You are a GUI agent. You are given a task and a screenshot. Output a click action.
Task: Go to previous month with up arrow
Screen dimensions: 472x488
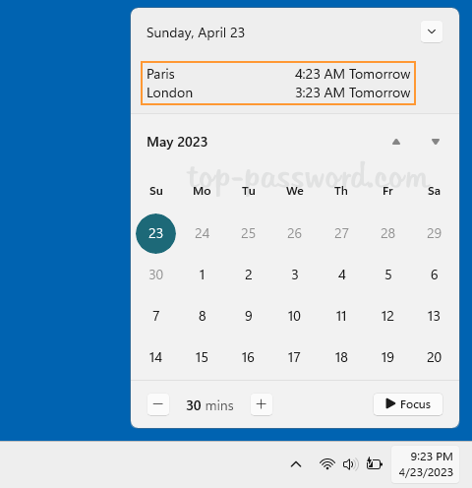coord(396,142)
